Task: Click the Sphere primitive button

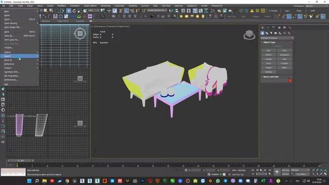Action: tap(268, 55)
